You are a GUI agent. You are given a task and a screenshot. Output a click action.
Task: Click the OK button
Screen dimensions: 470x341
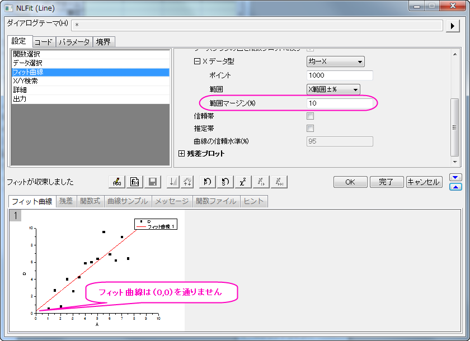click(x=350, y=182)
